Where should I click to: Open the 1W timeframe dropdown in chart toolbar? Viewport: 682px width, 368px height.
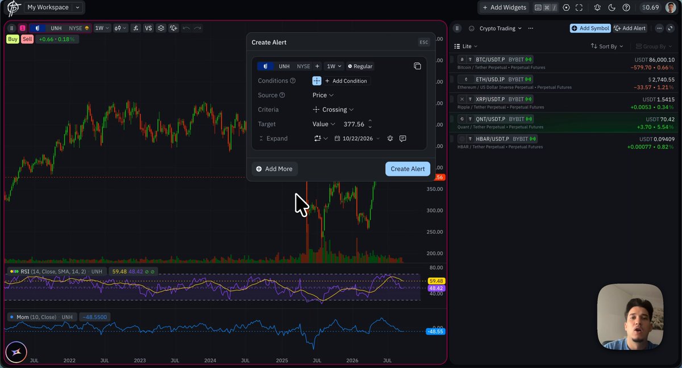pos(102,28)
